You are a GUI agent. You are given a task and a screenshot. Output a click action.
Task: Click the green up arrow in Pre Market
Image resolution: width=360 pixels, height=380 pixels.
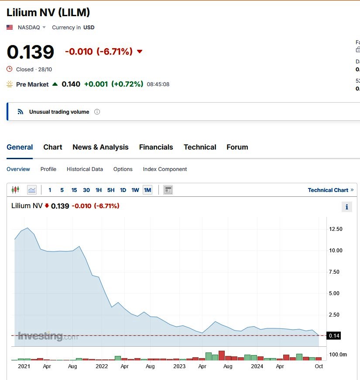click(55, 84)
